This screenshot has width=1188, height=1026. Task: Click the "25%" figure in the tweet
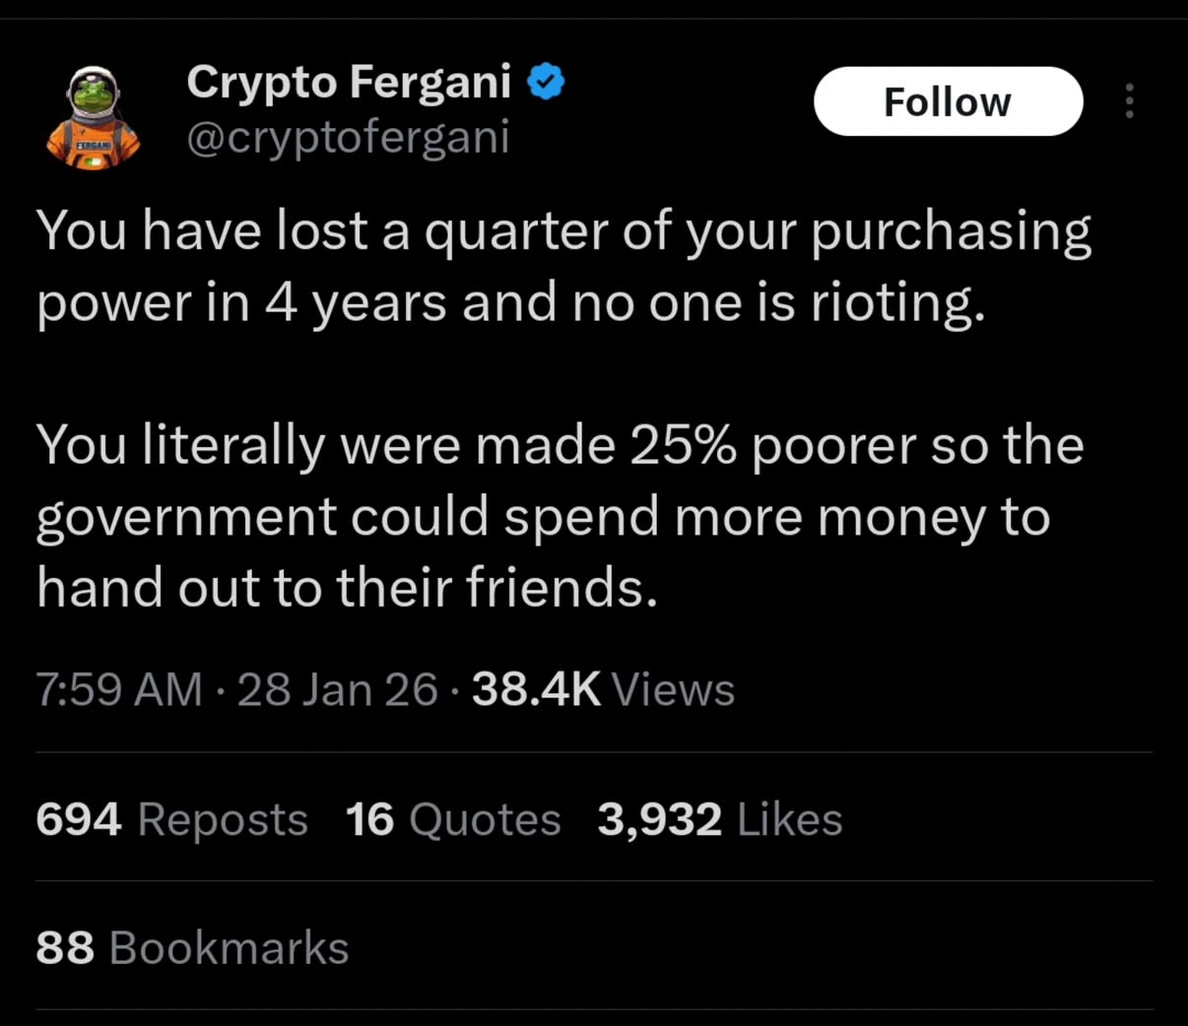(682, 445)
